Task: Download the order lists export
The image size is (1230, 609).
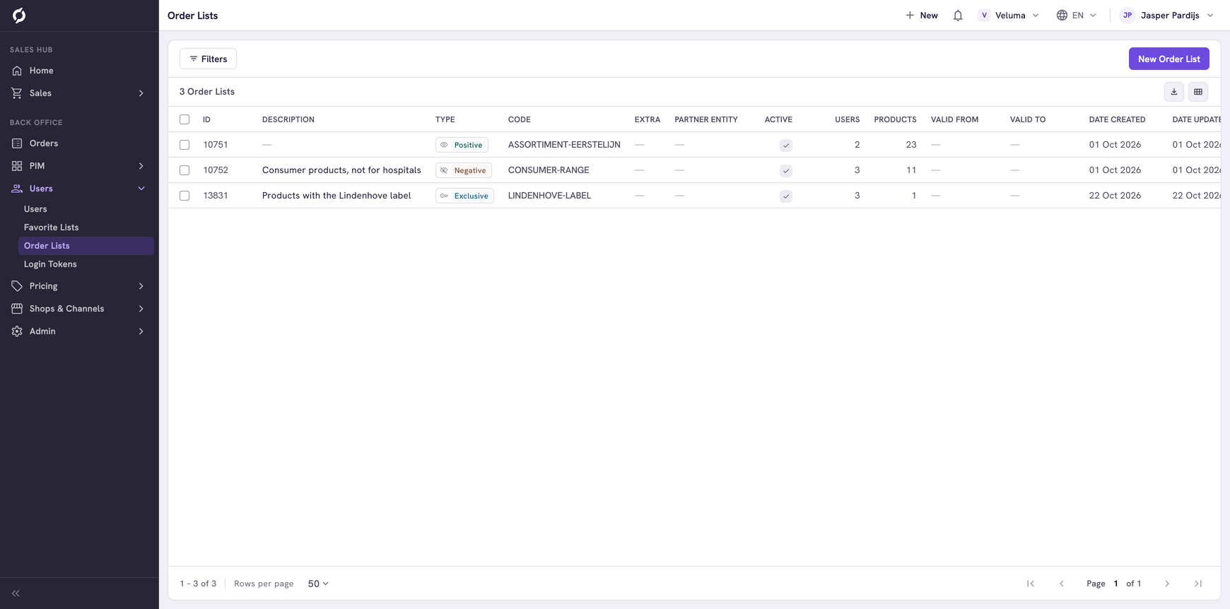Action: pos(1174,92)
